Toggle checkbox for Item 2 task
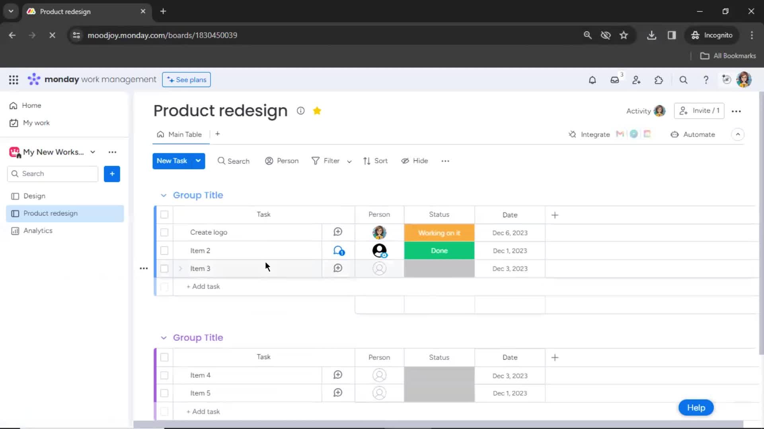The image size is (764, 429). click(164, 250)
